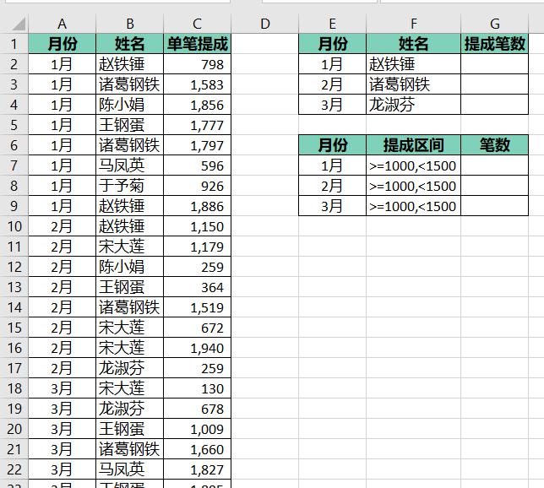
Task: Click 2月 in cell E3
Action: click(x=332, y=84)
